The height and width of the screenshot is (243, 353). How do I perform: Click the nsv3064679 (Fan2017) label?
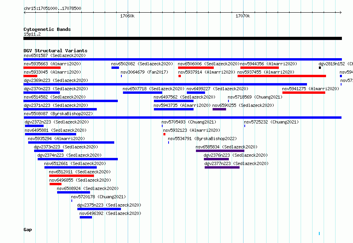point(144,72)
